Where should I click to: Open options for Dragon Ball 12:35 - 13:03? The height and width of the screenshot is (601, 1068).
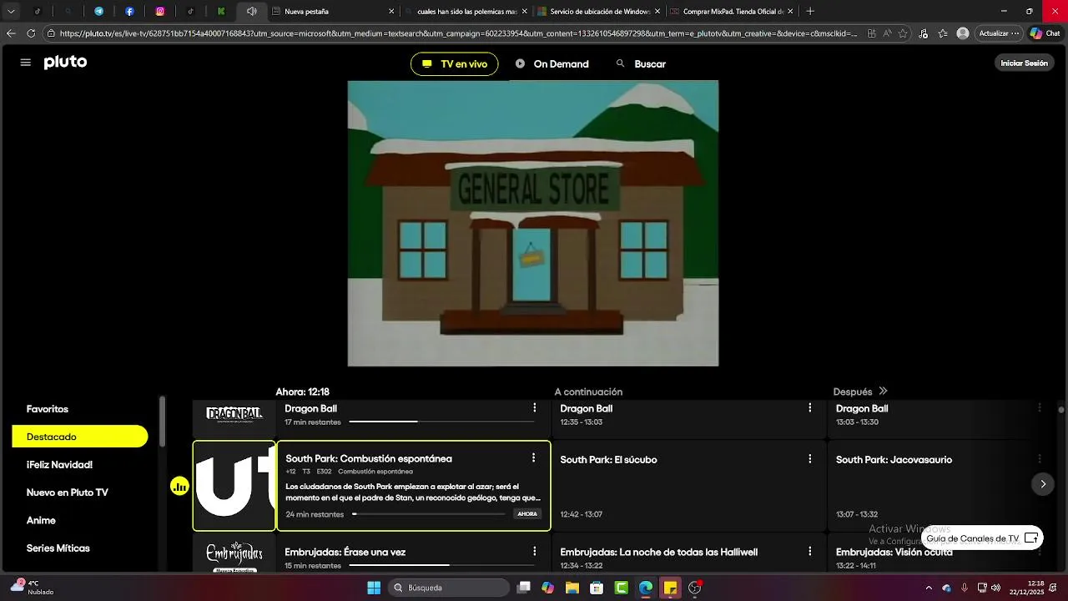809,408
